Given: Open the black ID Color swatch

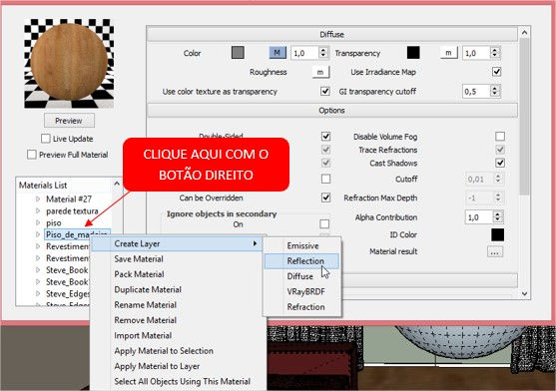Looking at the screenshot, I should click(497, 234).
